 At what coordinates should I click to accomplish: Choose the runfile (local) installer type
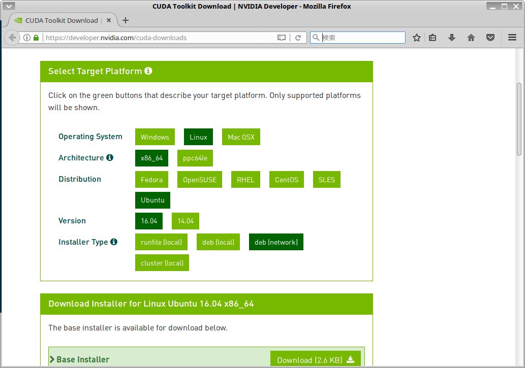161,242
